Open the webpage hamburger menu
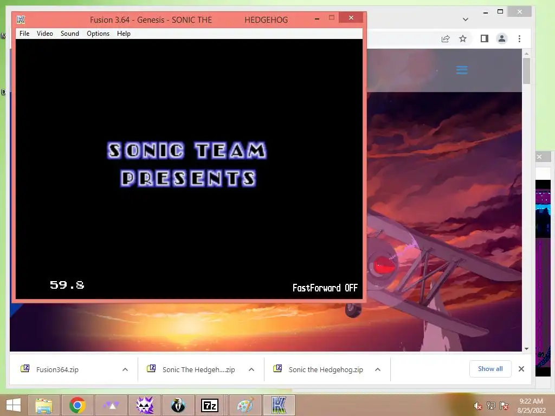This screenshot has width=555, height=416. click(x=462, y=70)
